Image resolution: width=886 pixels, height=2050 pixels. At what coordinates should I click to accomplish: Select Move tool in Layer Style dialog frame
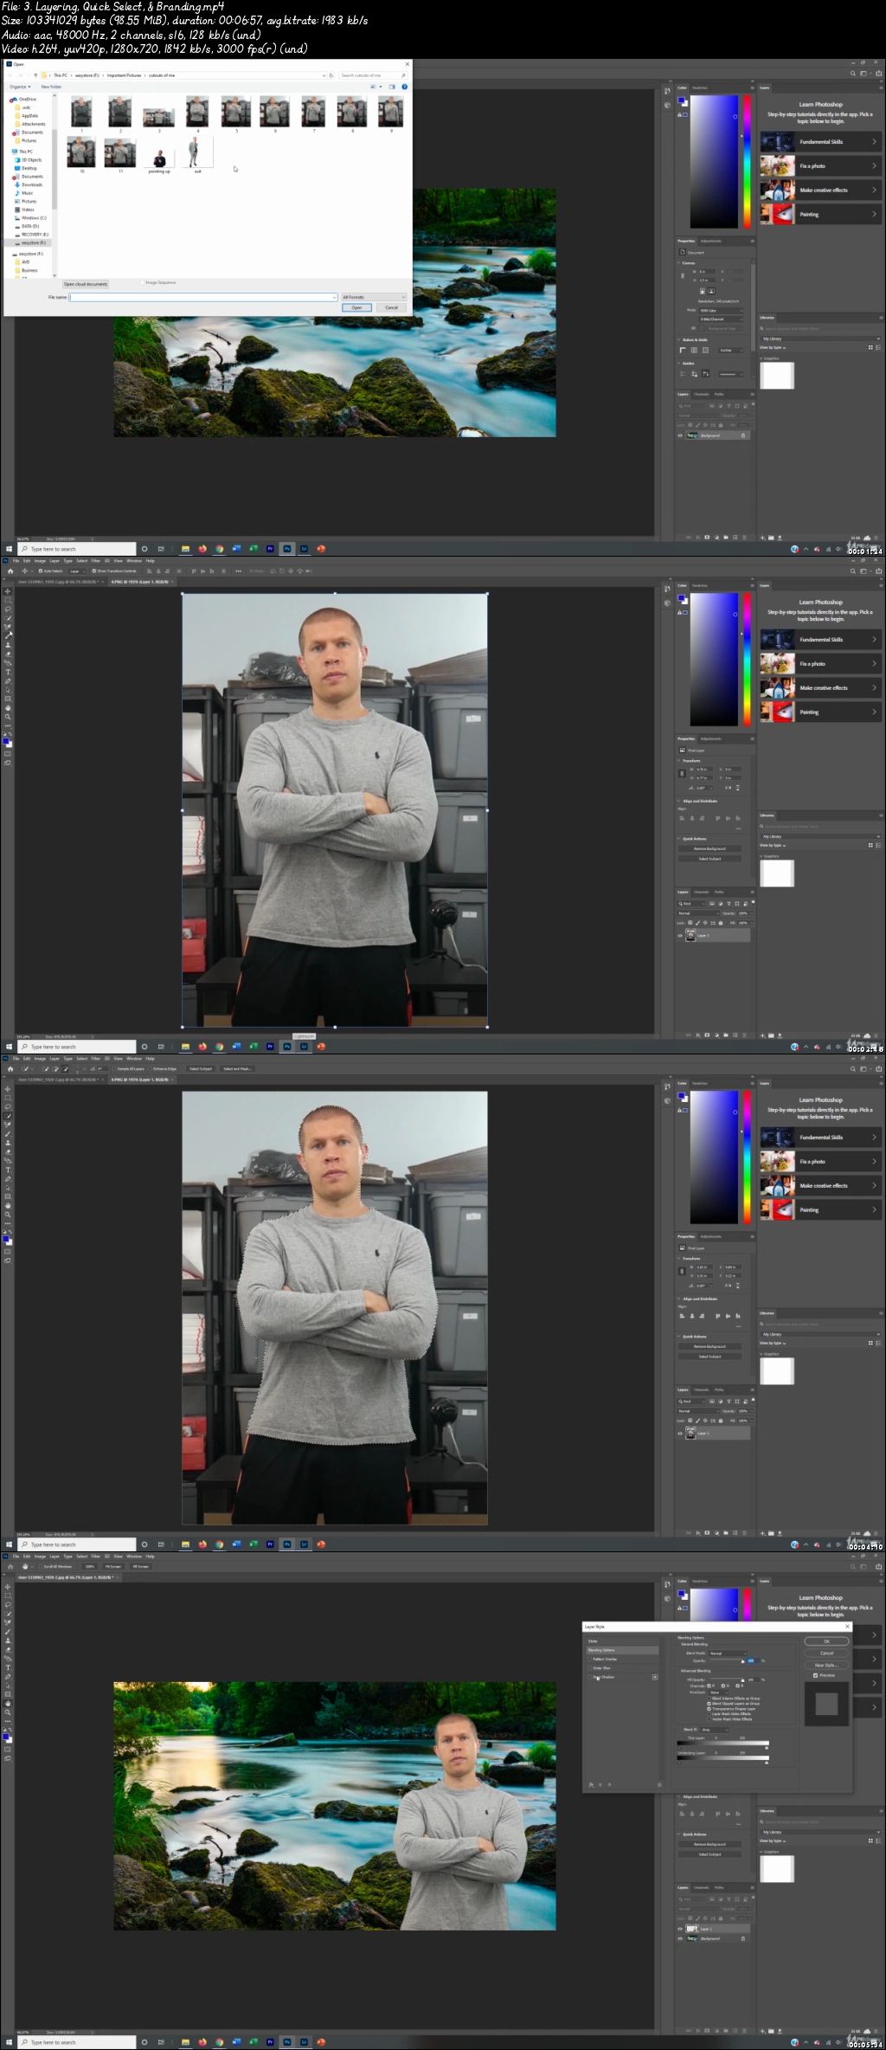point(8,1587)
